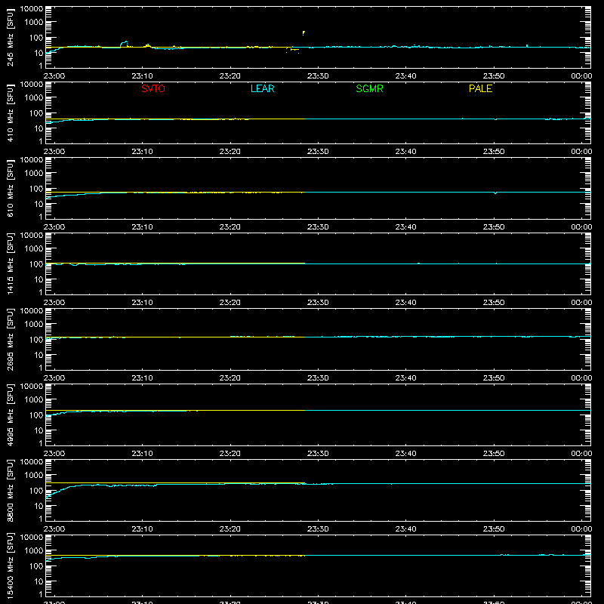Click the 10 y-axis label in 1415 MHz panel
The image size is (604, 604).
tap(39, 279)
